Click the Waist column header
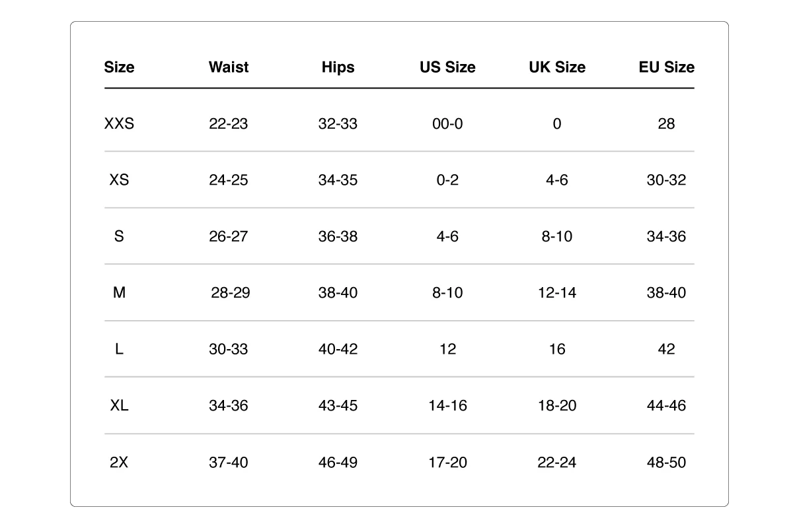This screenshot has height=528, width=793. [229, 67]
